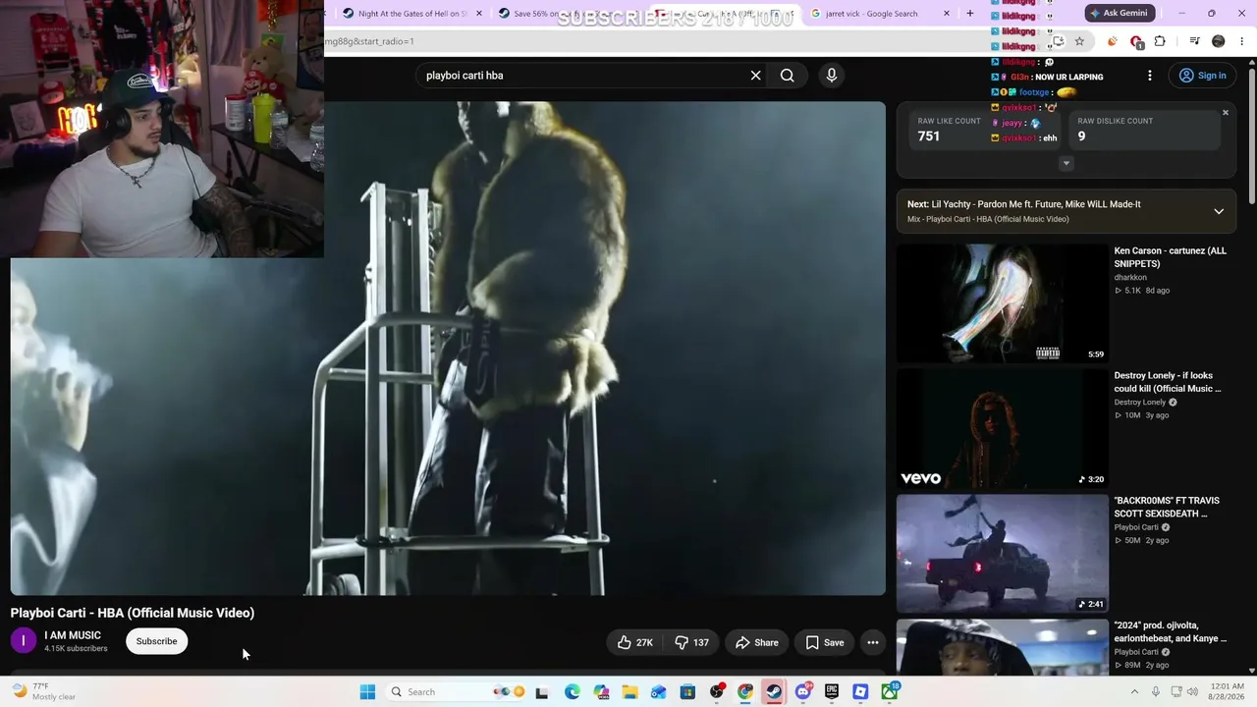1257x707 pixels.
Task: Bookmark this page with the star icon
Action: coord(1079,41)
